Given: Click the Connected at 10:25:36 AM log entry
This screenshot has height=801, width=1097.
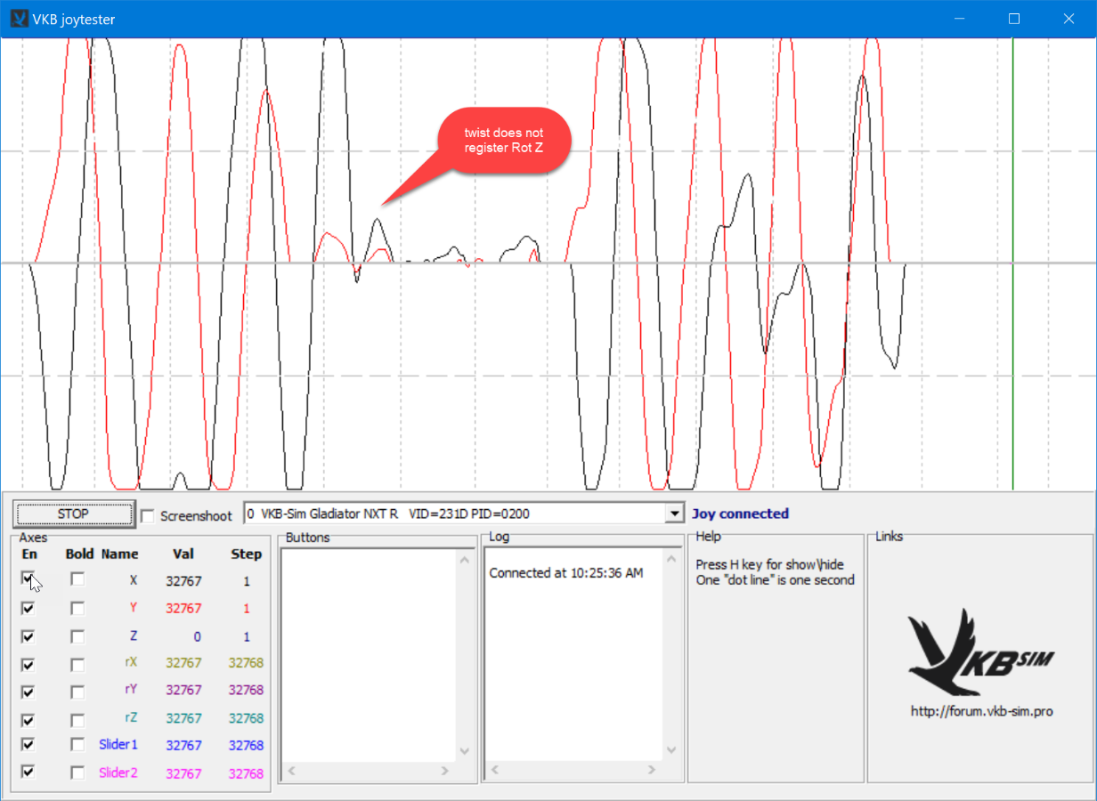Looking at the screenshot, I should [x=565, y=572].
